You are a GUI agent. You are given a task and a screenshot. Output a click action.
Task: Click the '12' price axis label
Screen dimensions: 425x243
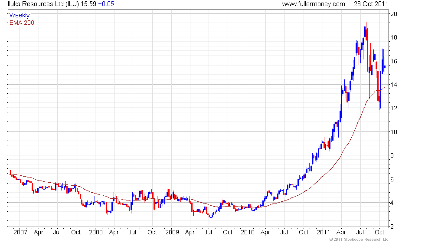394,108
